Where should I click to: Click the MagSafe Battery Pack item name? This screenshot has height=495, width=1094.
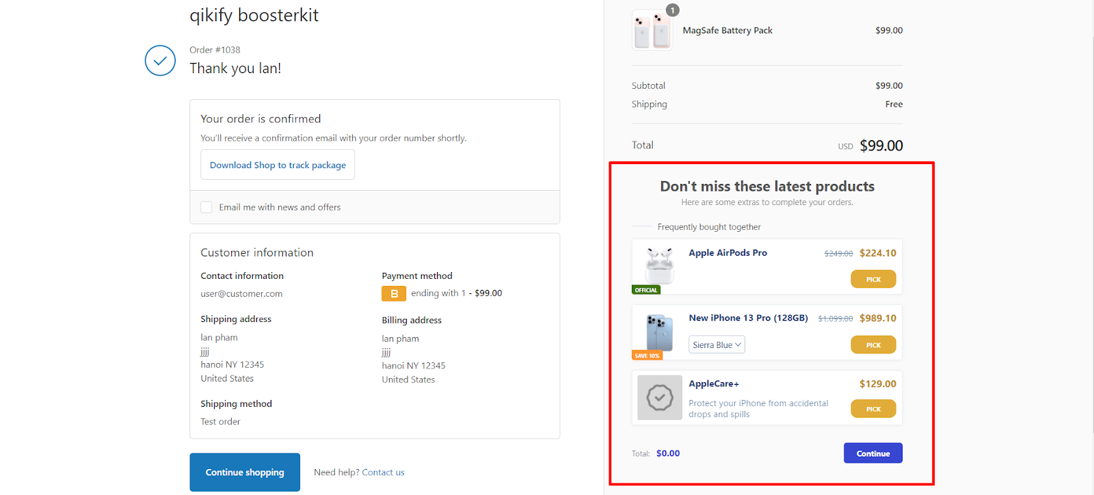point(728,30)
